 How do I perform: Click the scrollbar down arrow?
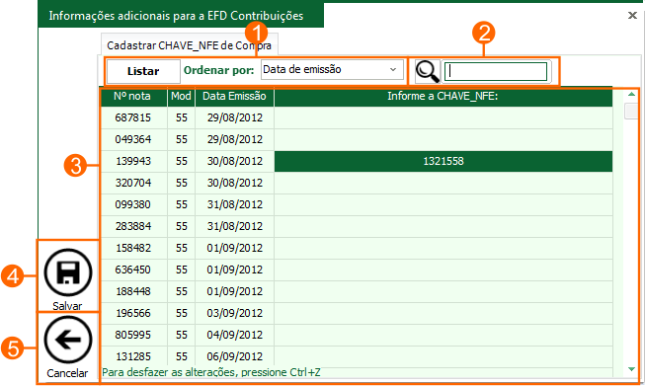(x=631, y=369)
